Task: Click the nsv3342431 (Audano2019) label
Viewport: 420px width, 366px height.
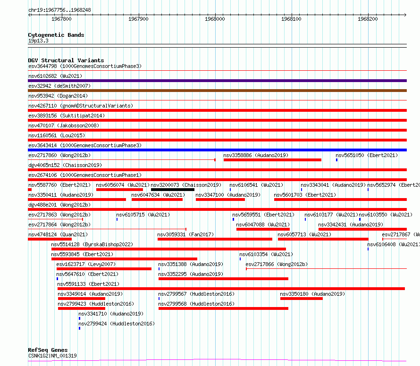Action: (x=351, y=225)
